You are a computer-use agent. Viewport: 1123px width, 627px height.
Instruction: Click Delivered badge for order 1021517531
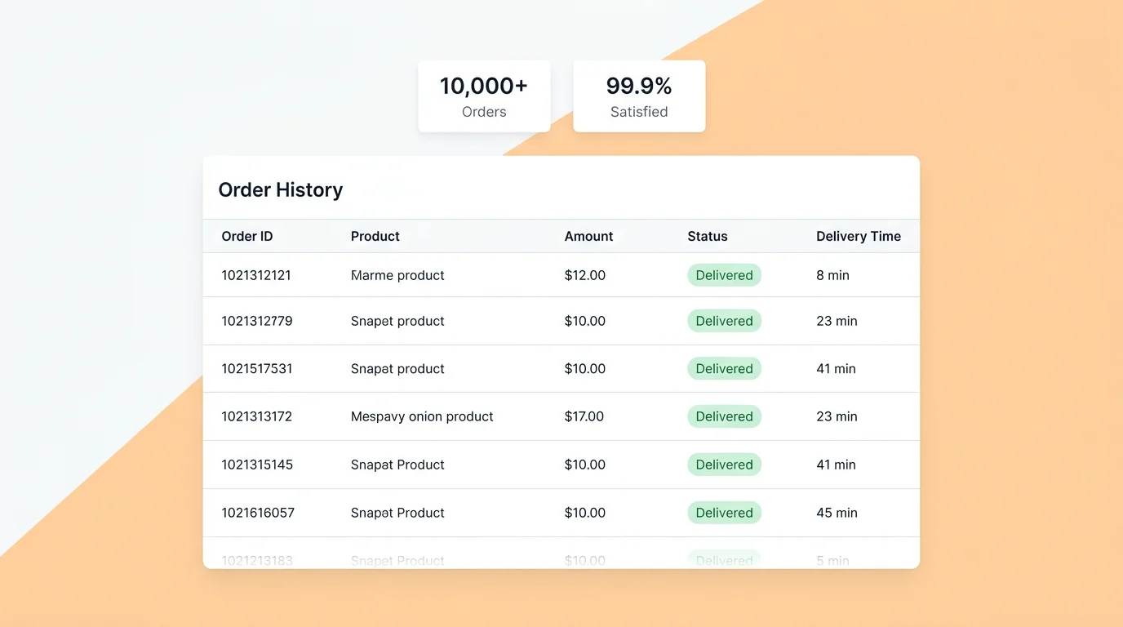coord(724,368)
